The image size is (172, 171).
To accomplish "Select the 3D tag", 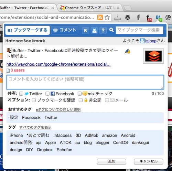I will click(78, 136).
